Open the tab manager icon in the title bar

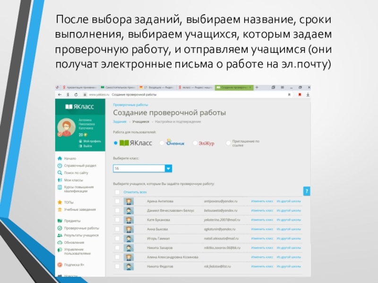[273, 87]
